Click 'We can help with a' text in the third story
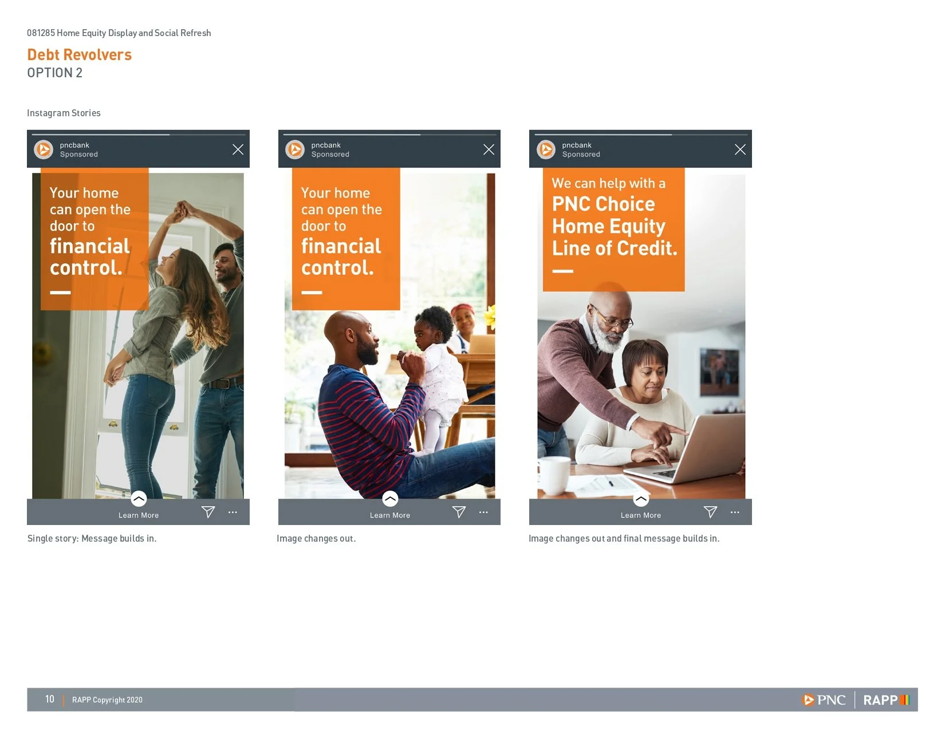Viewport: 945px width, 730px height. pyautogui.click(x=609, y=183)
